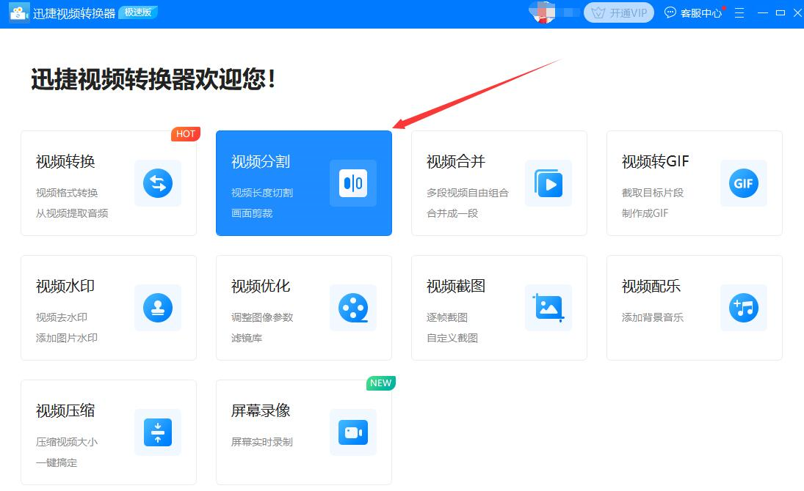Click the 视频优化 film reel icon
The height and width of the screenshot is (491, 804).
[x=353, y=308]
